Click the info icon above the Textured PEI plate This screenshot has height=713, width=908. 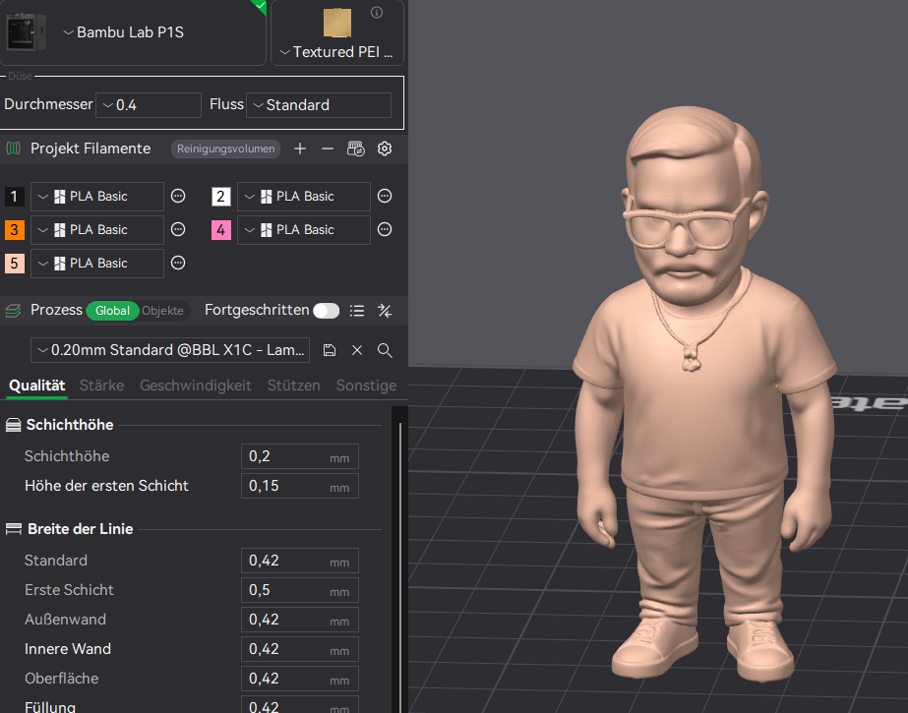coord(376,13)
